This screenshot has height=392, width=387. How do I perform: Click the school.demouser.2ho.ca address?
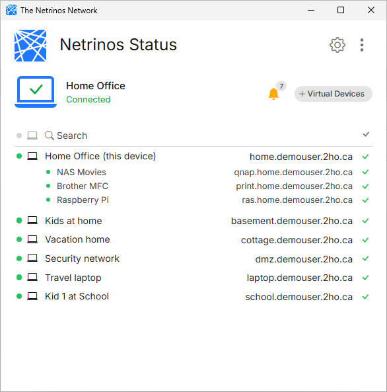click(299, 297)
